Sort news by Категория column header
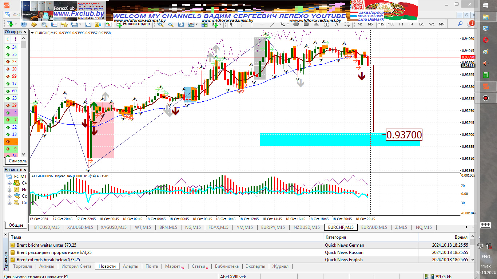The image size is (497, 279). coord(371,237)
